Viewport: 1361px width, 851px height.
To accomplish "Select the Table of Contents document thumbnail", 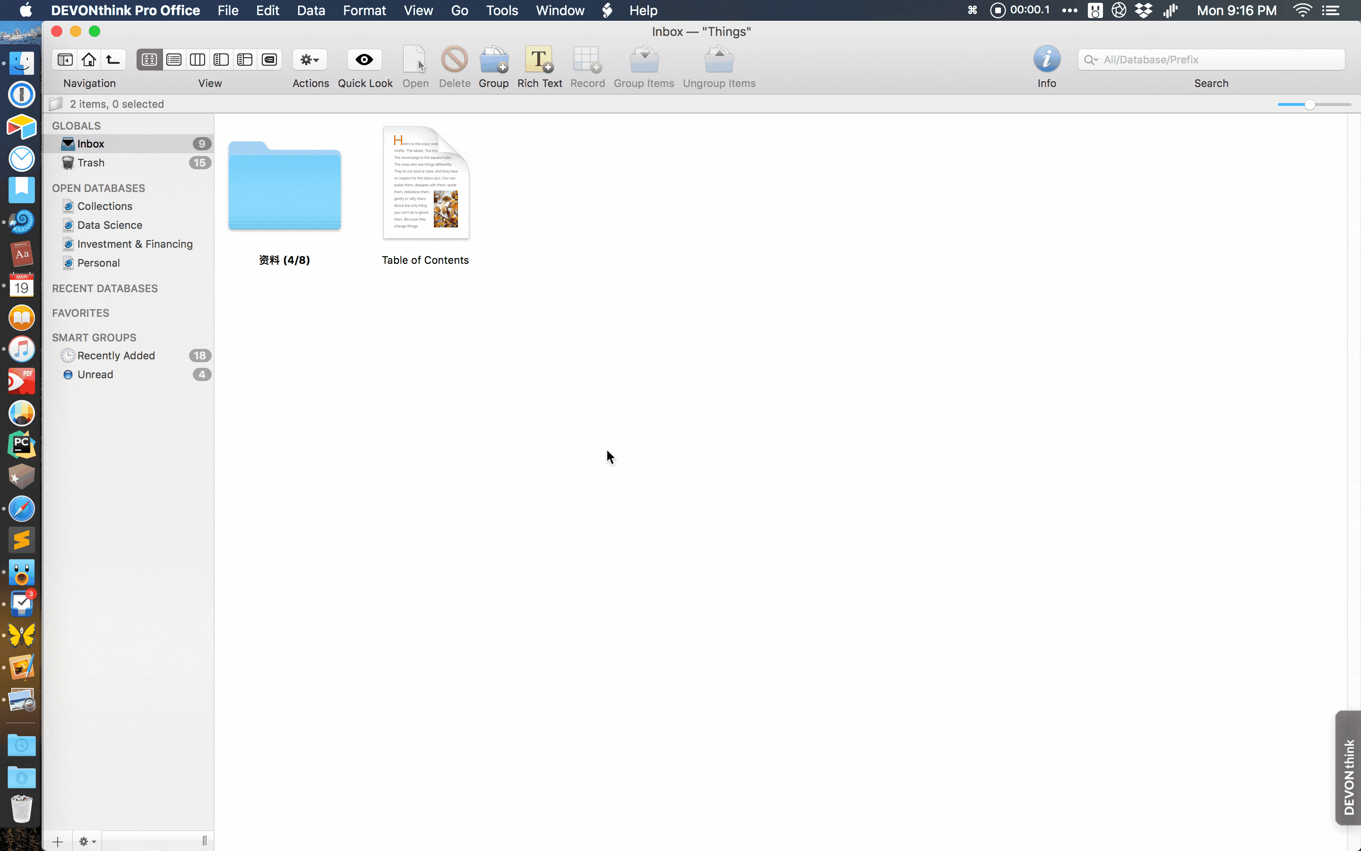I will coord(426,183).
